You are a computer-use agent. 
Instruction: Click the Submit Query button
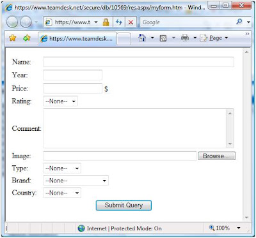(x=124, y=205)
